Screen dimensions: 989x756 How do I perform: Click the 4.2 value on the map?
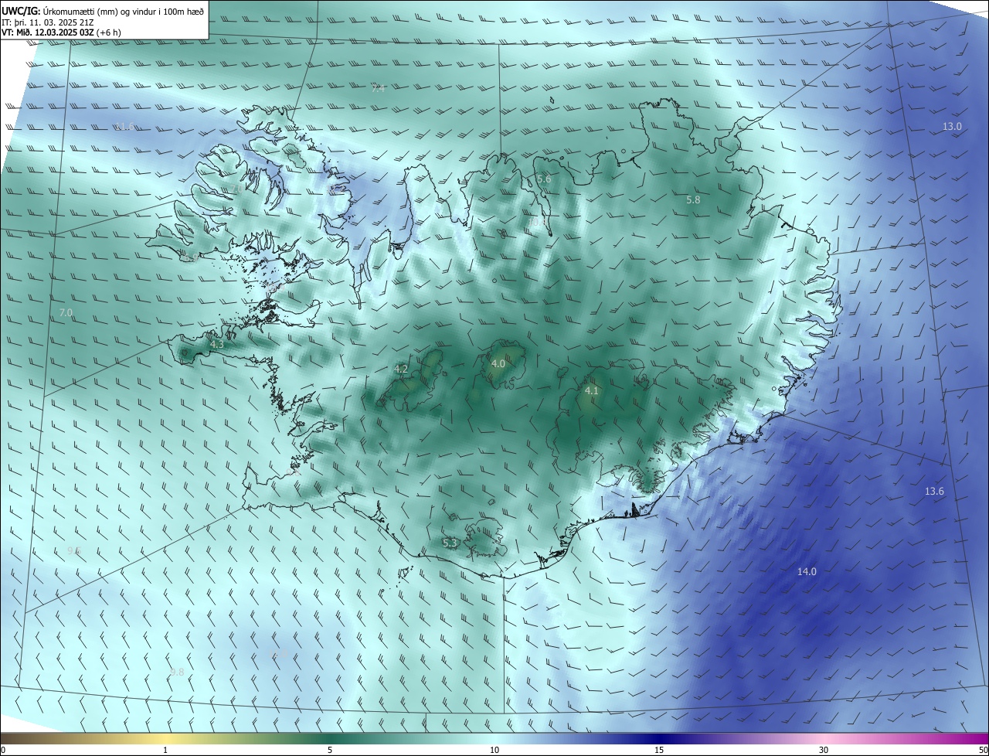point(401,369)
